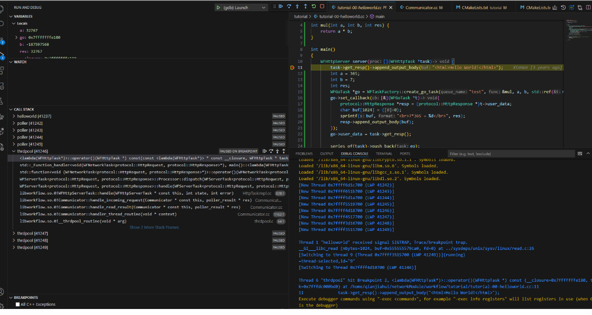Step over in the debug toolbar
Image resolution: width=592 pixels, height=315 pixels.
click(x=289, y=6)
